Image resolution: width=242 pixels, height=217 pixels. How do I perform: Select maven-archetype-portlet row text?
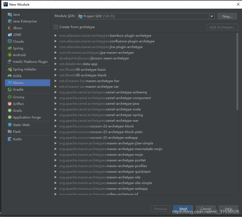coord(102,160)
